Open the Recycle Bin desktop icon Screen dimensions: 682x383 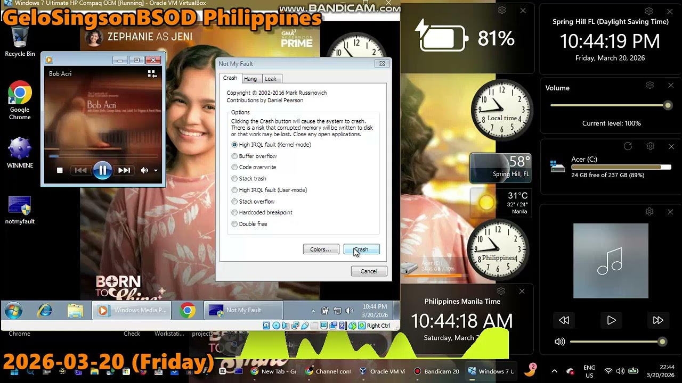tap(20, 41)
